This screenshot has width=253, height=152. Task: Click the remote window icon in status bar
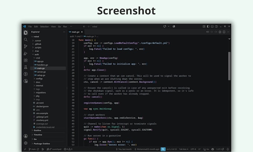(x=25, y=149)
